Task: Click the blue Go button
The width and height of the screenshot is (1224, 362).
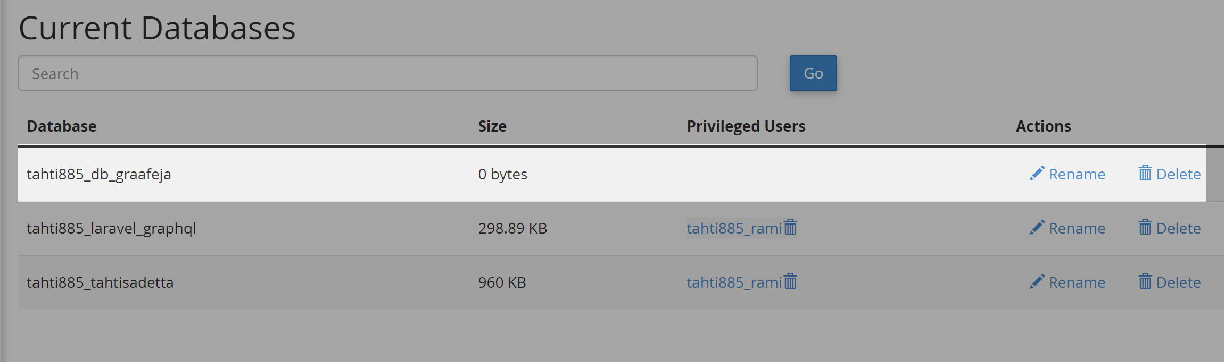Action: (813, 73)
